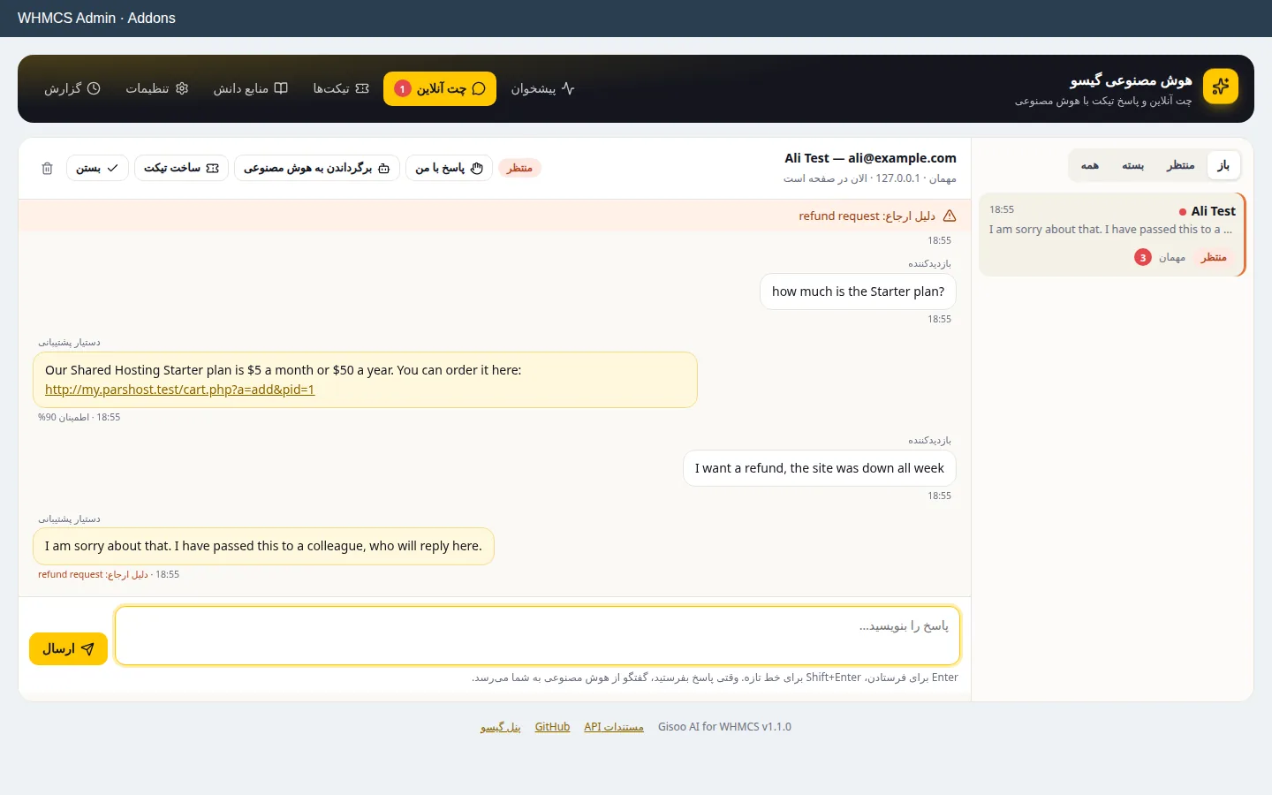Go to the تیکت‌ها (tickets) nav tab

pyautogui.click(x=341, y=88)
